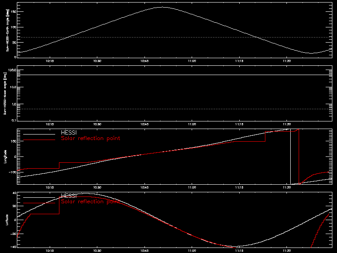Click white legend line sample in Longitude plot
Screen dimensions: 337x253
click(39, 134)
